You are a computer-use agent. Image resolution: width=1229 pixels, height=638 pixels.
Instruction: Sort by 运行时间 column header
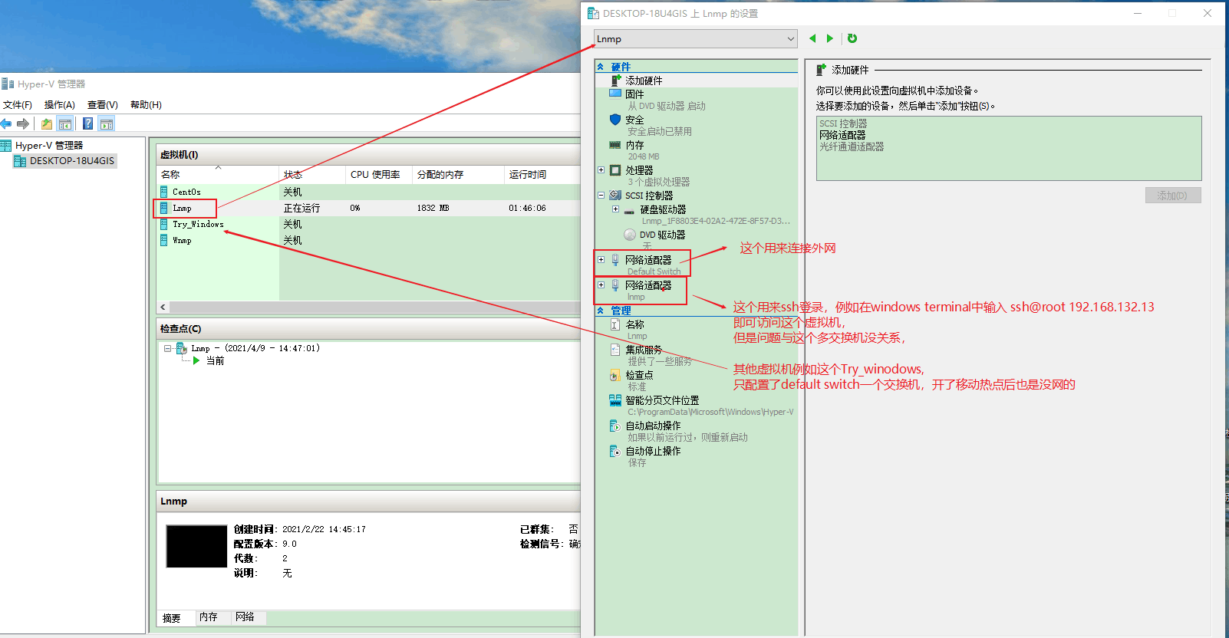(x=542, y=175)
